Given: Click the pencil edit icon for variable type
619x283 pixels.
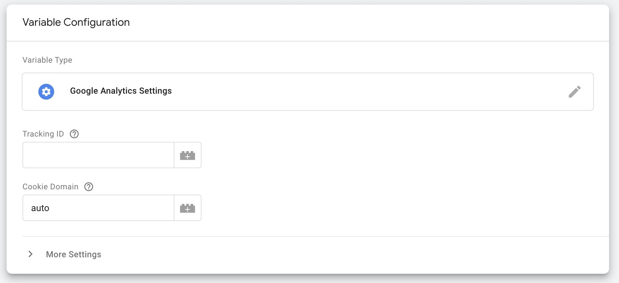Looking at the screenshot, I should coord(574,92).
